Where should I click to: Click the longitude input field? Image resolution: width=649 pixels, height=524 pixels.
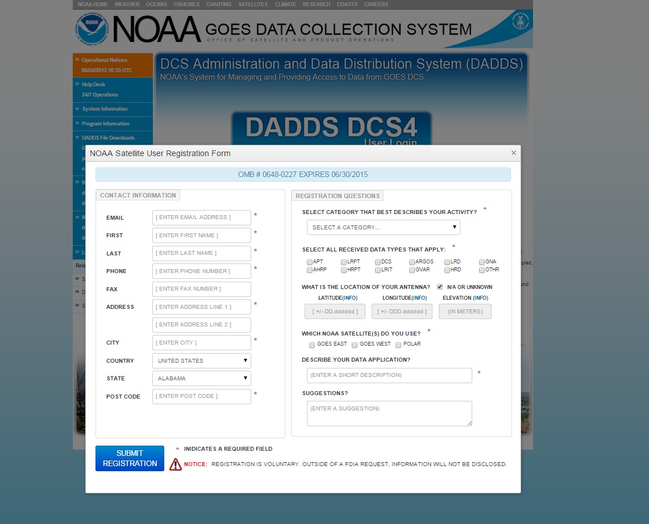click(x=402, y=312)
